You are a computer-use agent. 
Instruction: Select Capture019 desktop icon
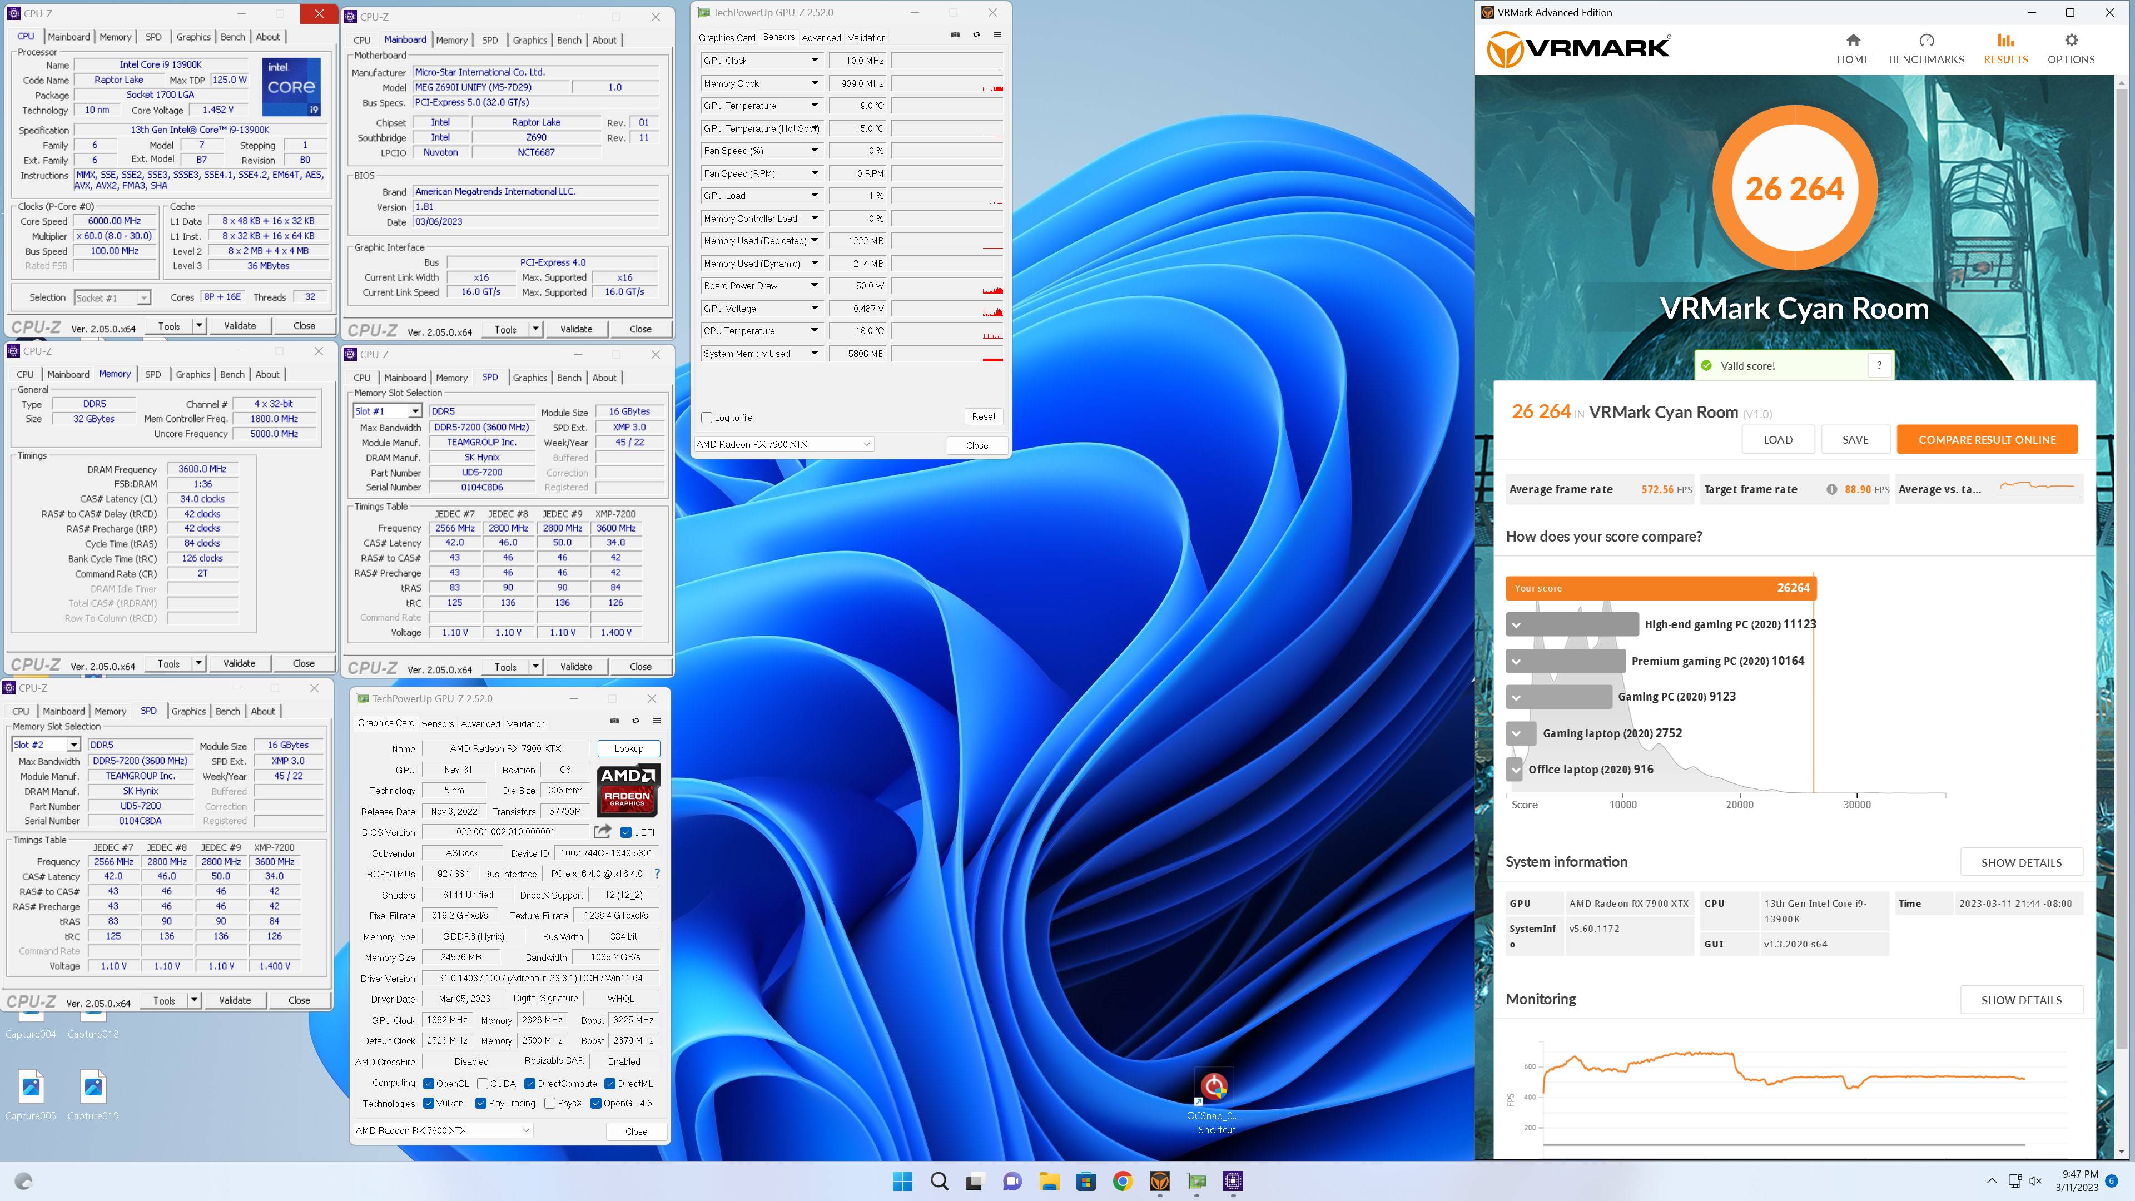point(93,1095)
